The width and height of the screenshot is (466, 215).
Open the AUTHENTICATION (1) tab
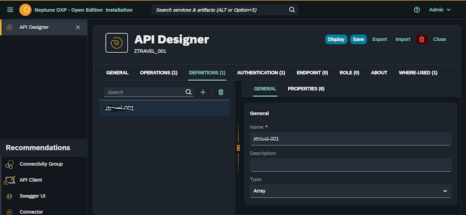point(261,73)
